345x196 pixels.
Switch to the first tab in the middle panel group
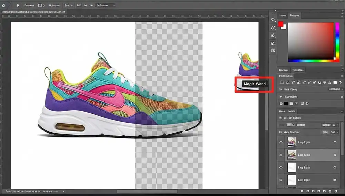pyautogui.click(x=283, y=70)
